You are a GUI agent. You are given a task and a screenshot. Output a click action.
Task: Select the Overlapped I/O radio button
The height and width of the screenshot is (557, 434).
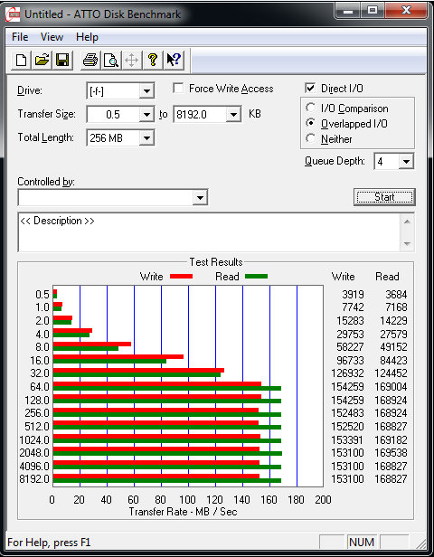[x=310, y=123]
